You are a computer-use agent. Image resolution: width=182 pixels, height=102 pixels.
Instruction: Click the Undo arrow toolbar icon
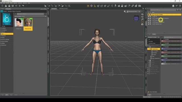23,6
